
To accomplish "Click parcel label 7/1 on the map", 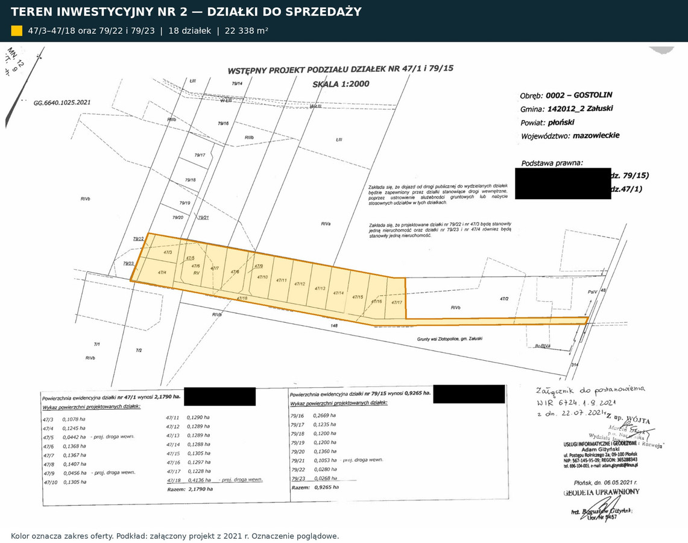I will tap(96, 344).
